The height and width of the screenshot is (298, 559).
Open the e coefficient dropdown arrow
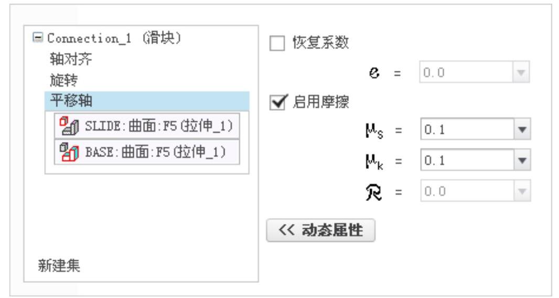coord(521,72)
